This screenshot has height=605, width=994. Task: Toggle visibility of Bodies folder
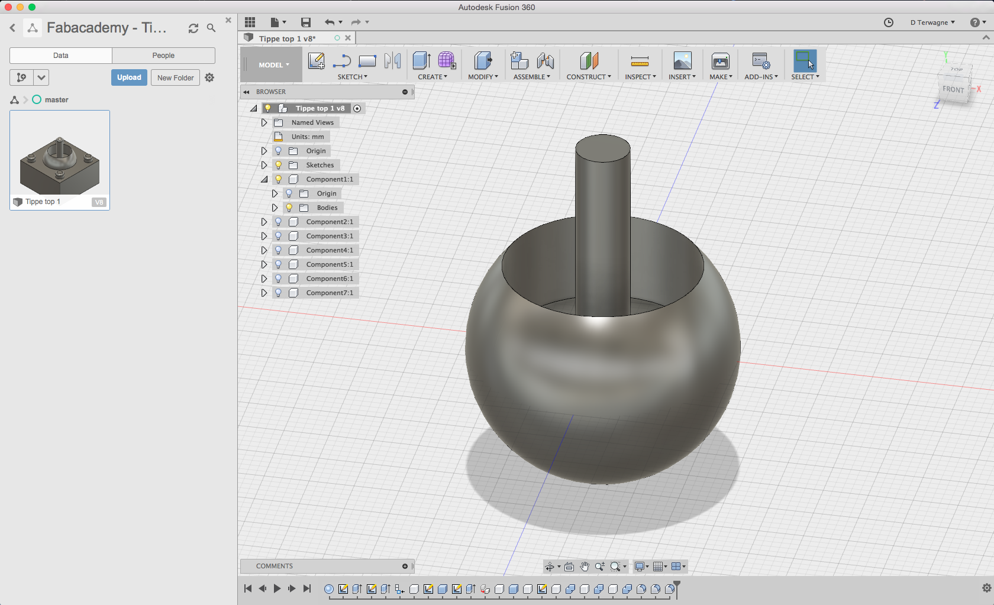(289, 208)
